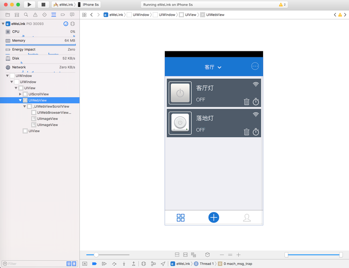Collapse the selected UIWebView tree item
The image size is (349, 268).
tap(20, 100)
